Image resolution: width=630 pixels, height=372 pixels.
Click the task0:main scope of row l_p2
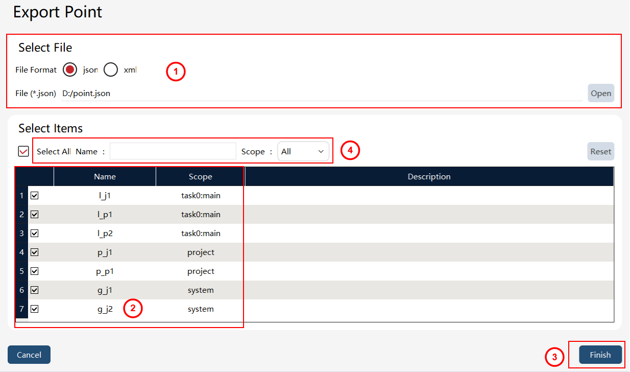coord(201,233)
